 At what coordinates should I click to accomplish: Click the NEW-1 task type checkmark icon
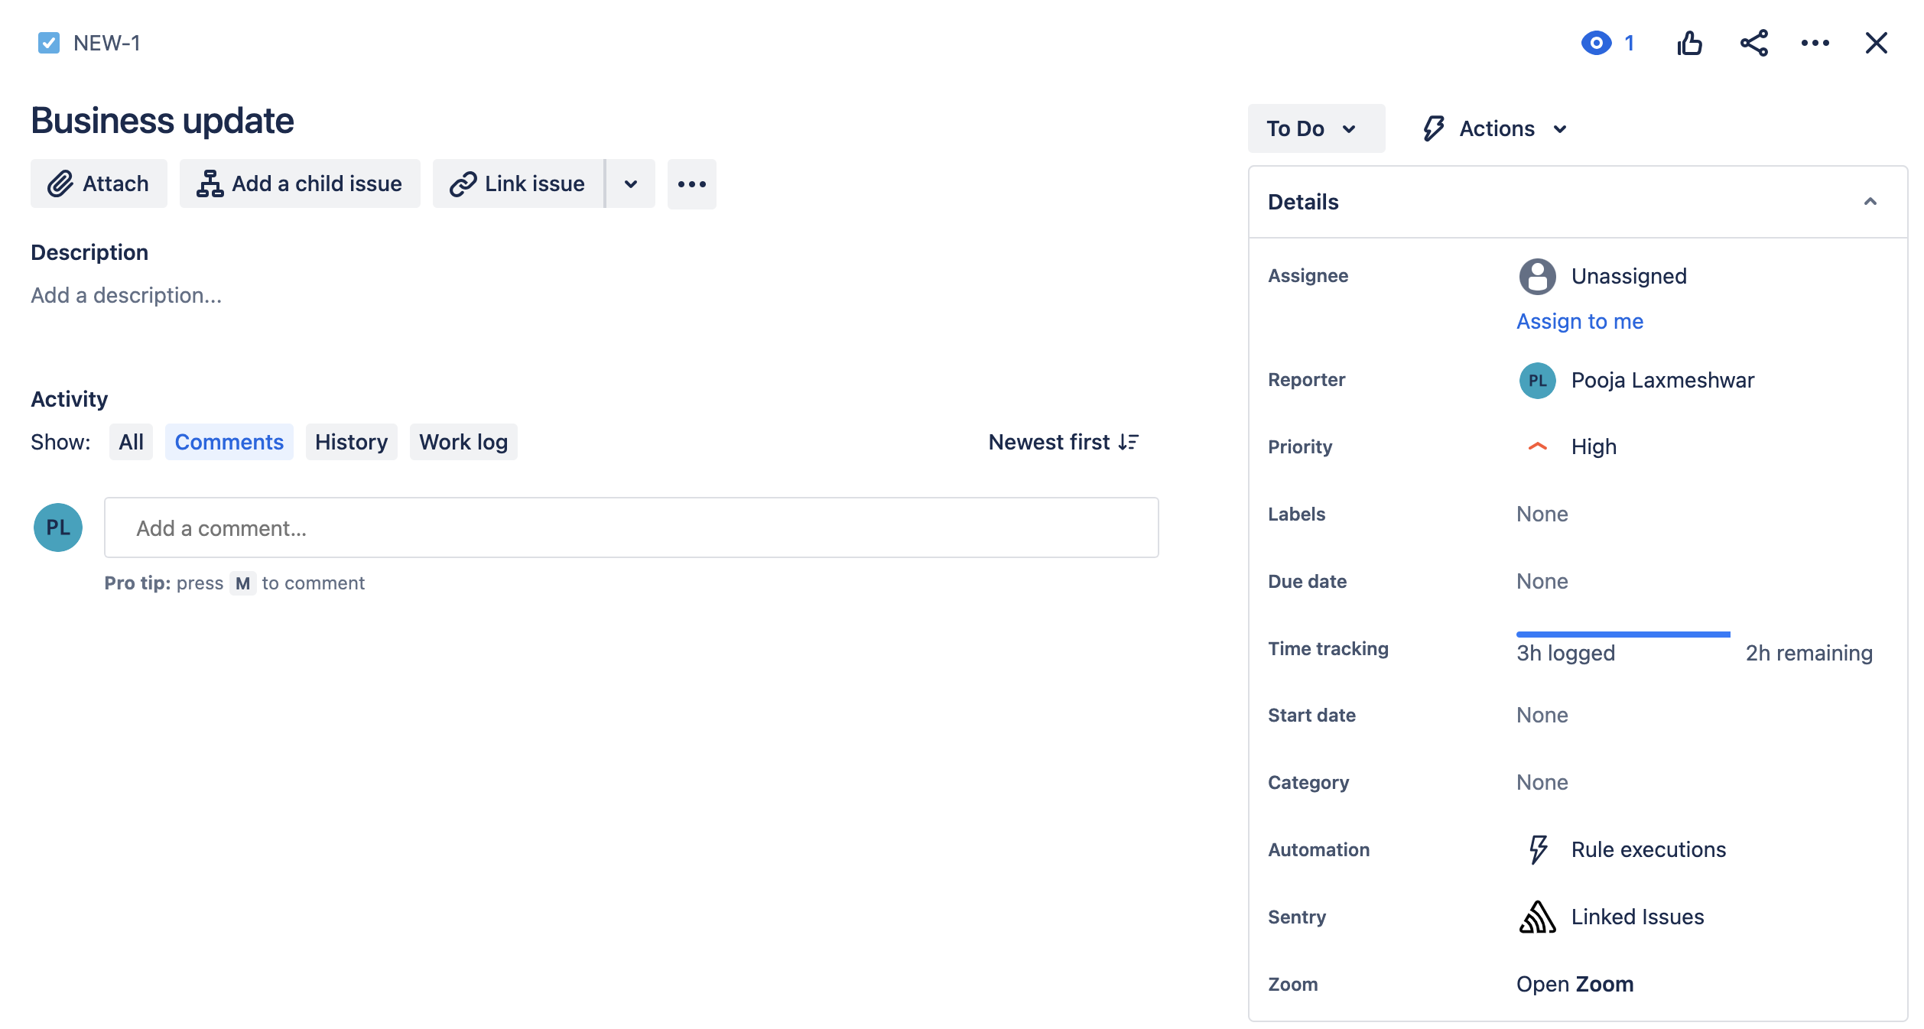coord(48,43)
